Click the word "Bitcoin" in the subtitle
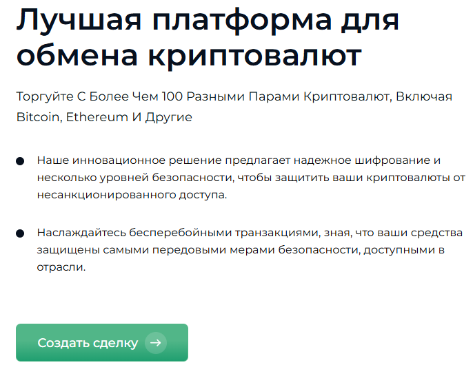Viewport: 473px width, 365px height. point(39,117)
